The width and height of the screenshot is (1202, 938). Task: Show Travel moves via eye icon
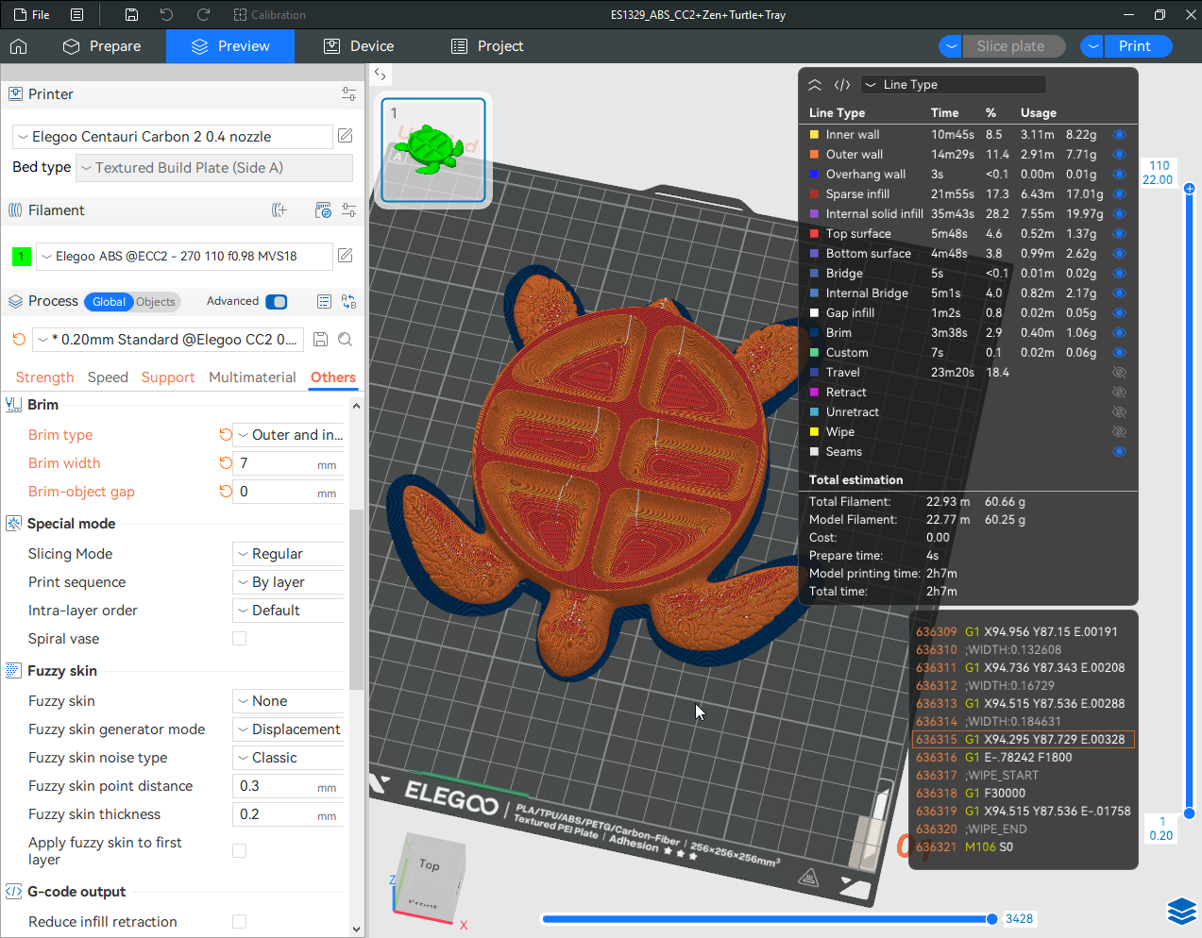click(x=1119, y=373)
